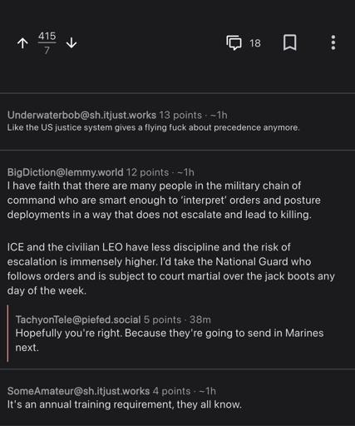Image resolution: width=355 pixels, height=426 pixels.
Task: Downvote the post with down arrow
Action: click(71, 43)
